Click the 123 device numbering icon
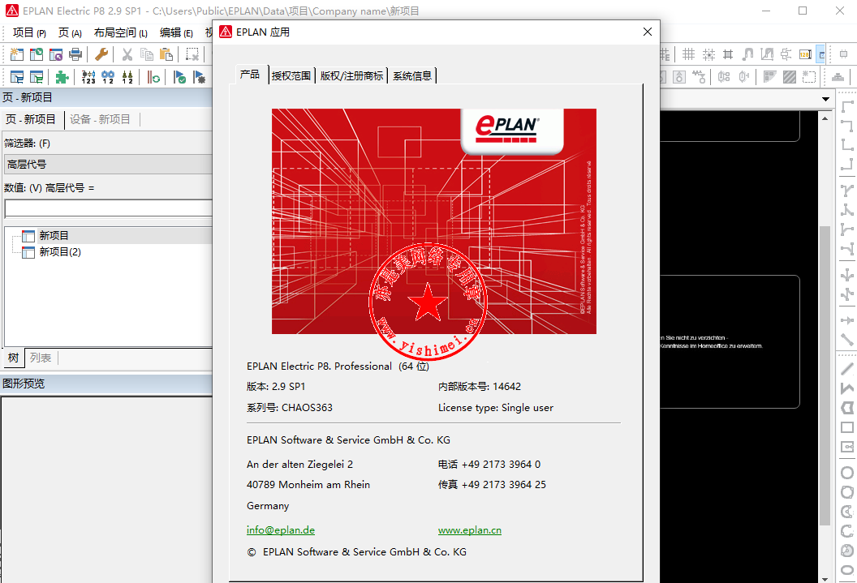Image resolution: width=857 pixels, height=583 pixels. point(88,77)
